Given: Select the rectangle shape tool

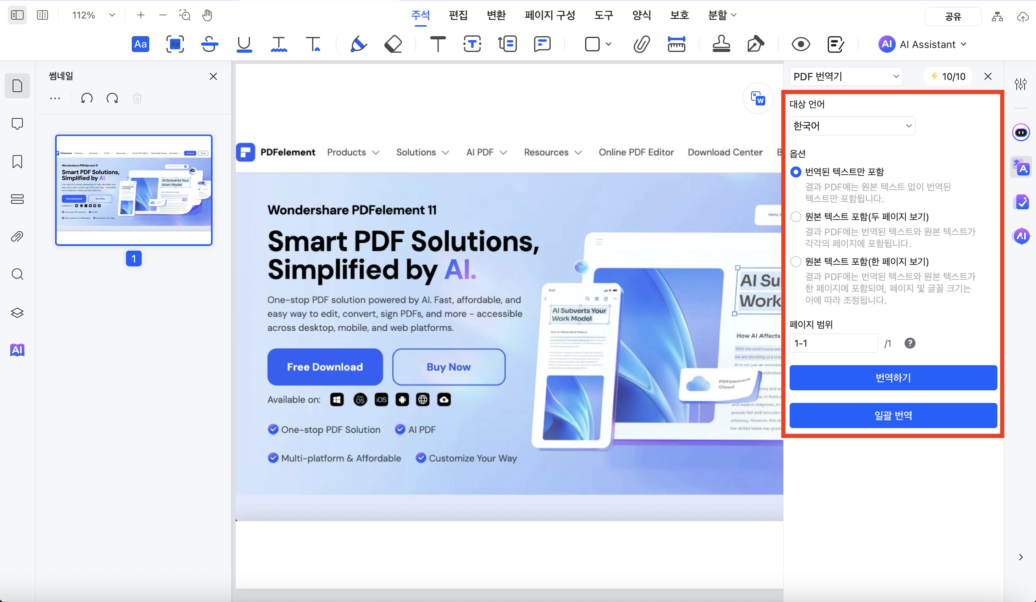Looking at the screenshot, I should tap(592, 44).
